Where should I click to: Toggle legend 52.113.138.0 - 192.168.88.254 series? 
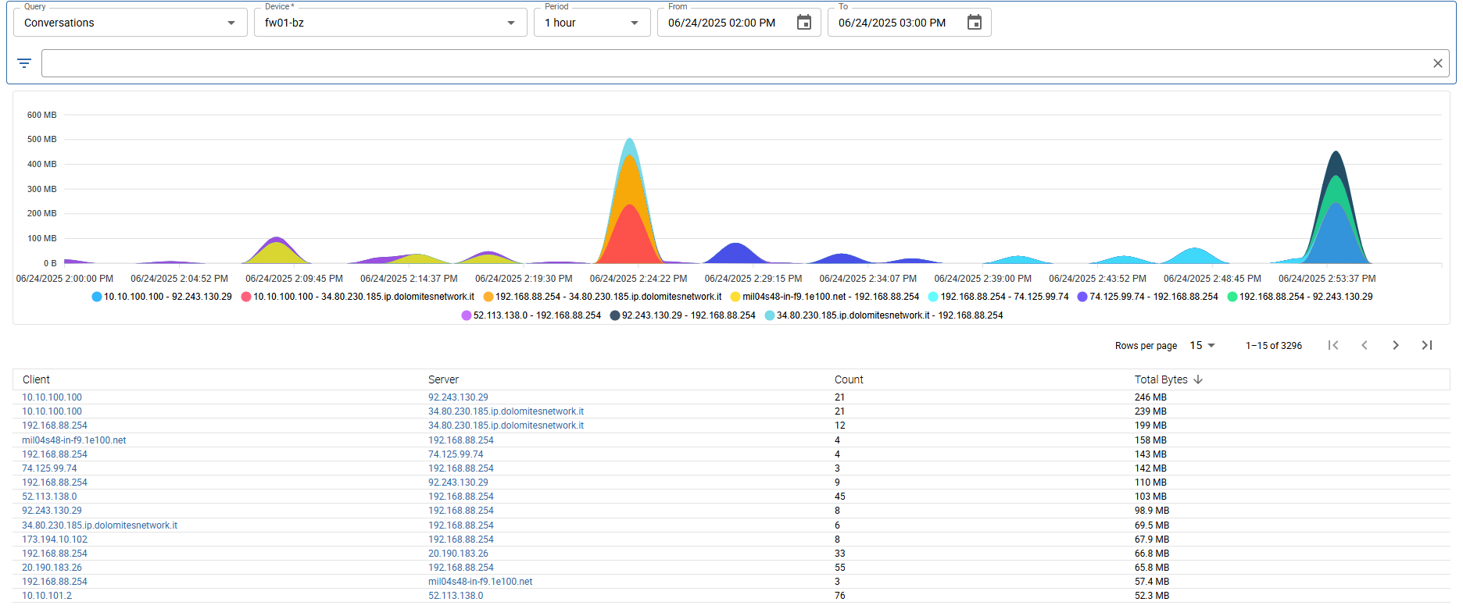[531, 315]
